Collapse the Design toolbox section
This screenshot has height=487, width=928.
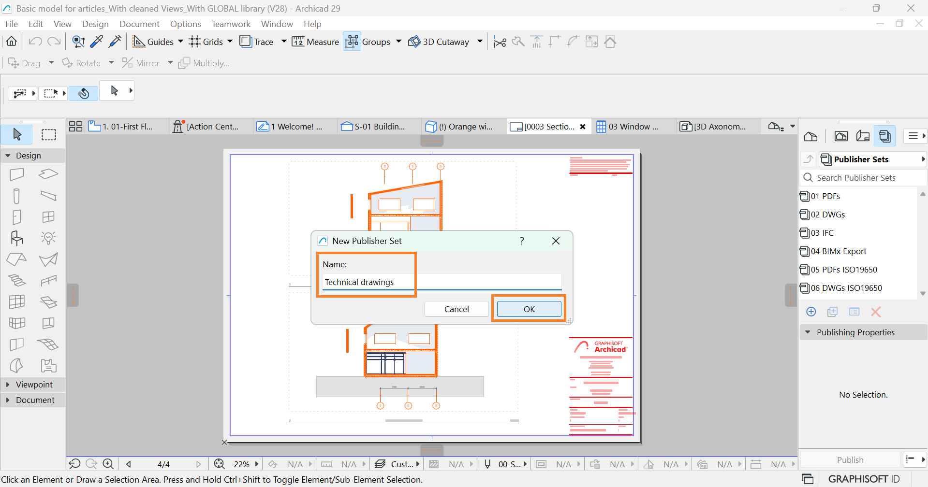click(x=8, y=156)
